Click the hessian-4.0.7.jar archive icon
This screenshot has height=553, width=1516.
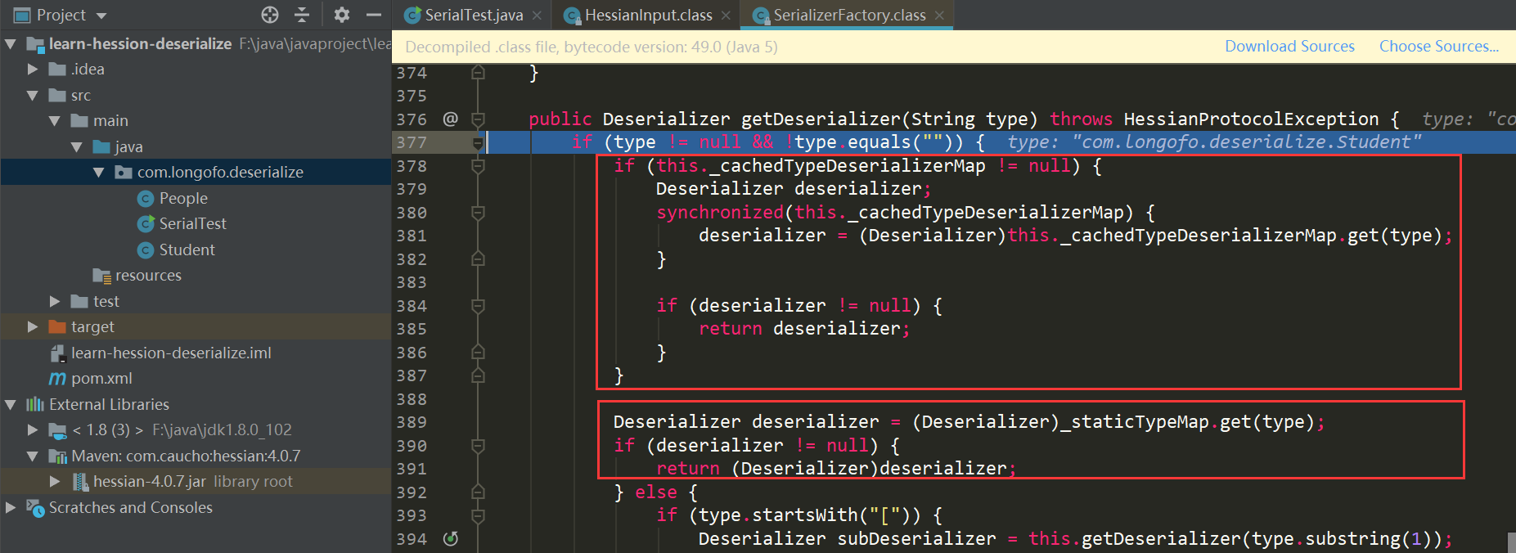pyautogui.click(x=80, y=482)
